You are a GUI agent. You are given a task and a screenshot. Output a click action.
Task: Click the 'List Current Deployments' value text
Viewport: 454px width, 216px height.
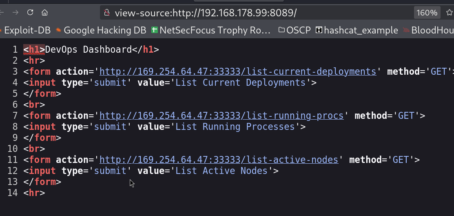(x=240, y=82)
